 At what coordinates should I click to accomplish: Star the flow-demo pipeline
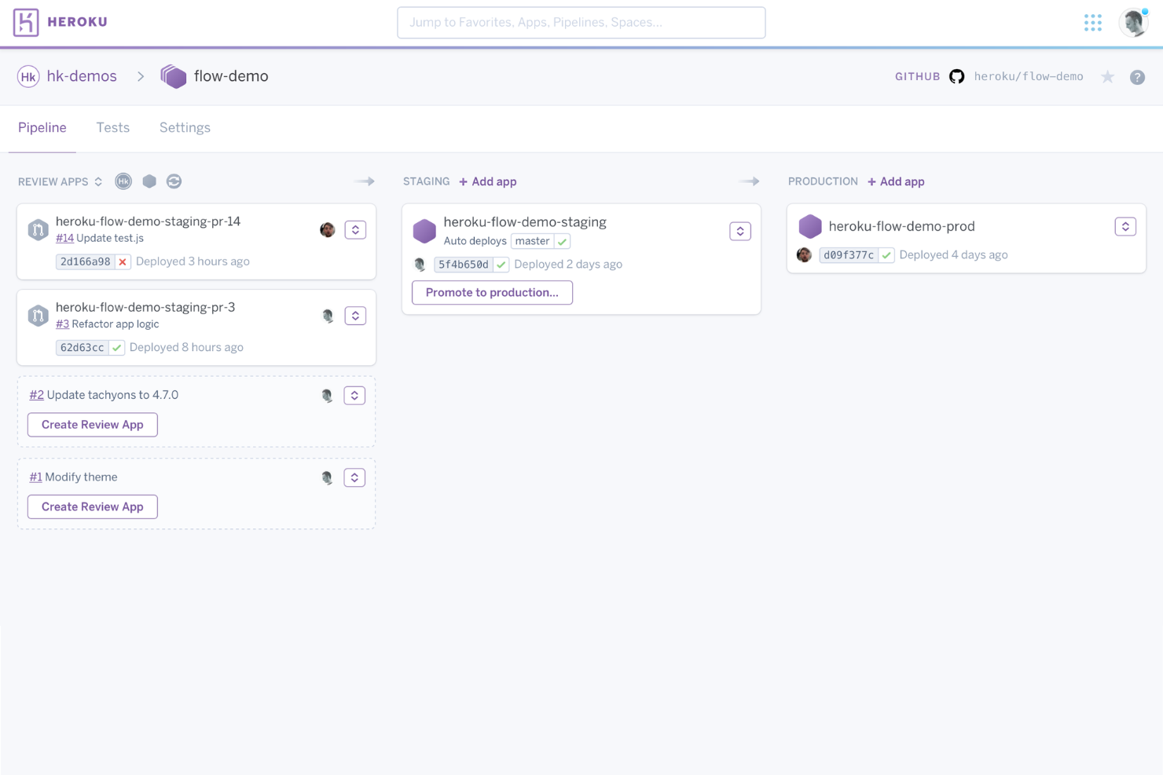1108,76
